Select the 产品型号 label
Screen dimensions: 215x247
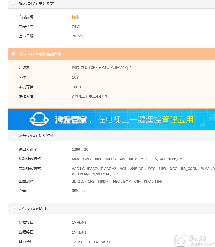point(26,26)
